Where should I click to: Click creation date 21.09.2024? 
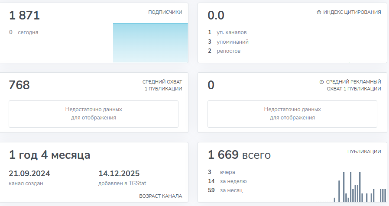click(x=29, y=173)
